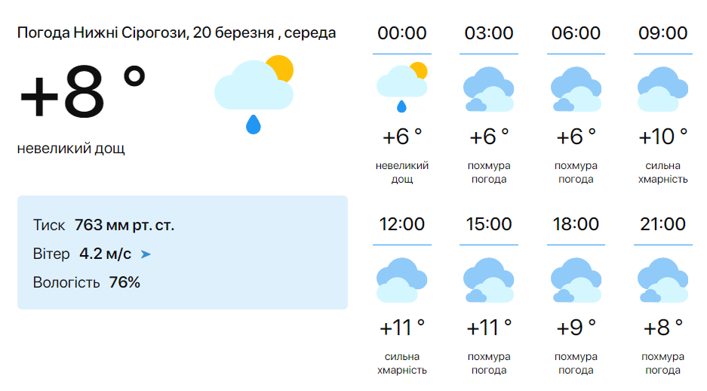Click the невеликий дощ label under +8°
This screenshot has height=391, width=707.
pos(71,149)
